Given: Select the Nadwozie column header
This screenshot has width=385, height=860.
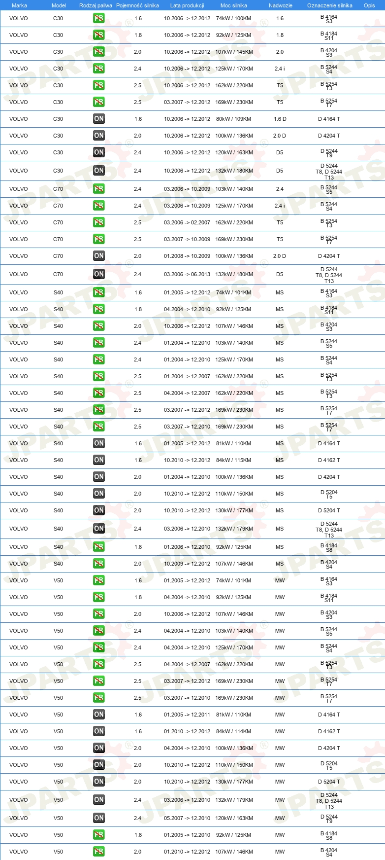Looking at the screenshot, I should (x=281, y=5).
